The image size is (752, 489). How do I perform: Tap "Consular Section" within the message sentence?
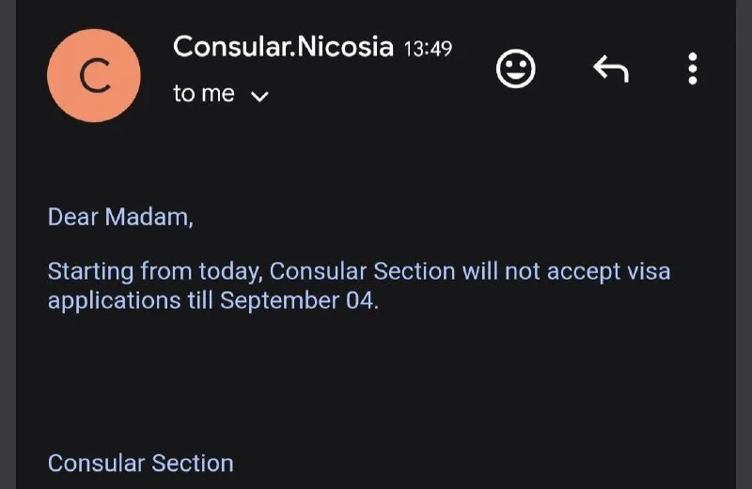coord(362,271)
